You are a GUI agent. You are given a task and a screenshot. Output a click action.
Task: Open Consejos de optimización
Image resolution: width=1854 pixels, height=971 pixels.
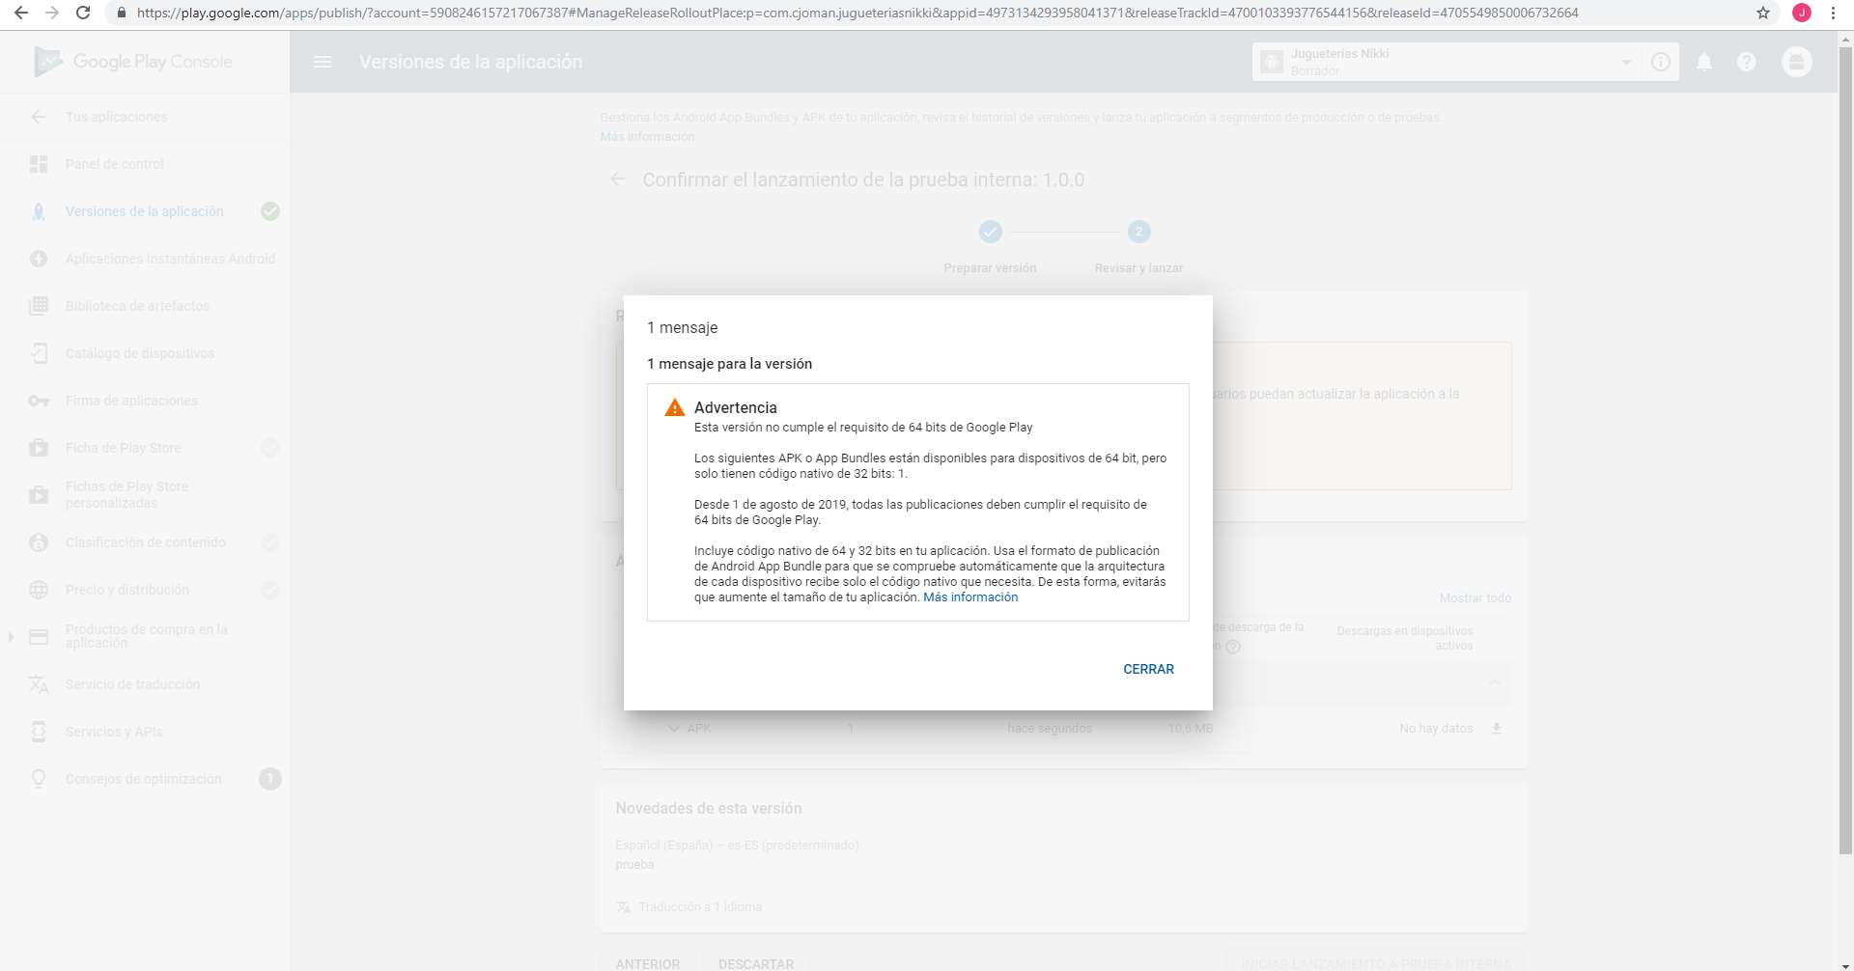pyautogui.click(x=145, y=779)
